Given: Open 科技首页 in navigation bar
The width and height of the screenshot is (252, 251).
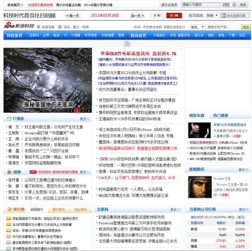Looking at the screenshot, I should coord(15,35).
